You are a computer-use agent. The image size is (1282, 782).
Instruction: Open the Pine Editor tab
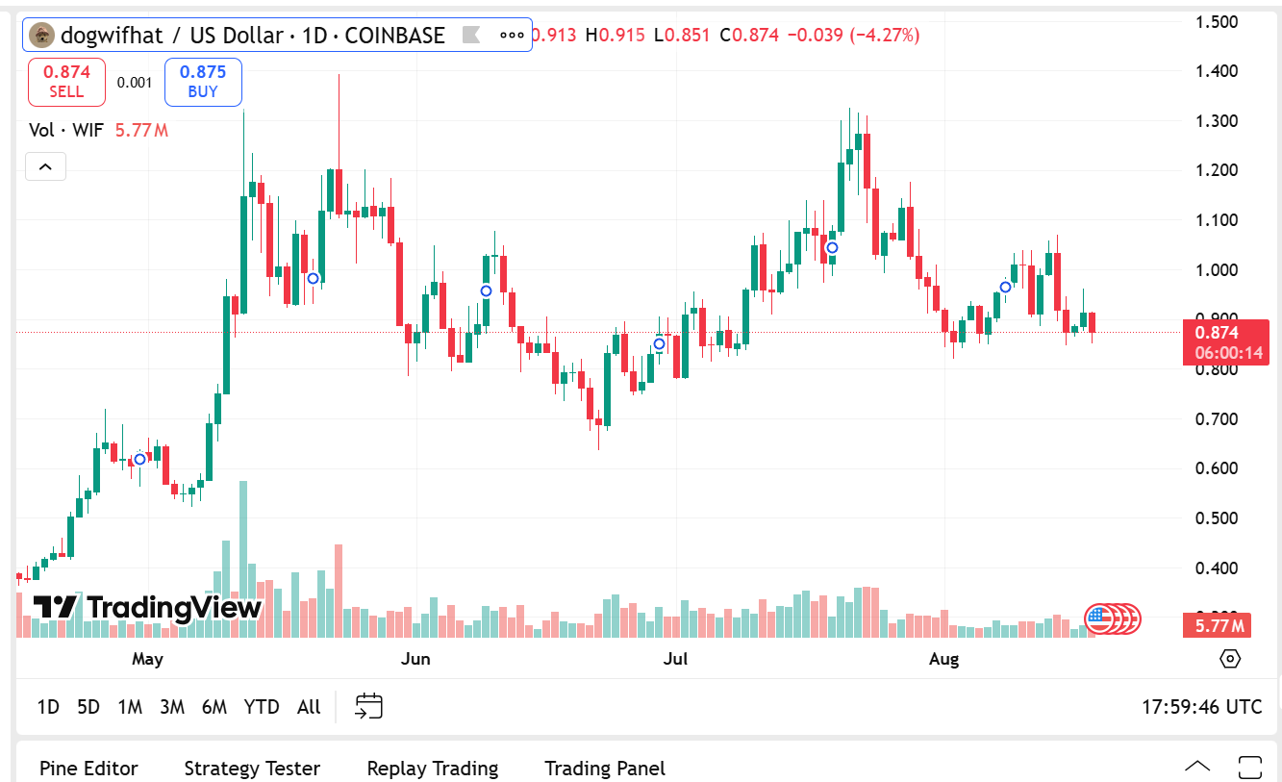88,769
